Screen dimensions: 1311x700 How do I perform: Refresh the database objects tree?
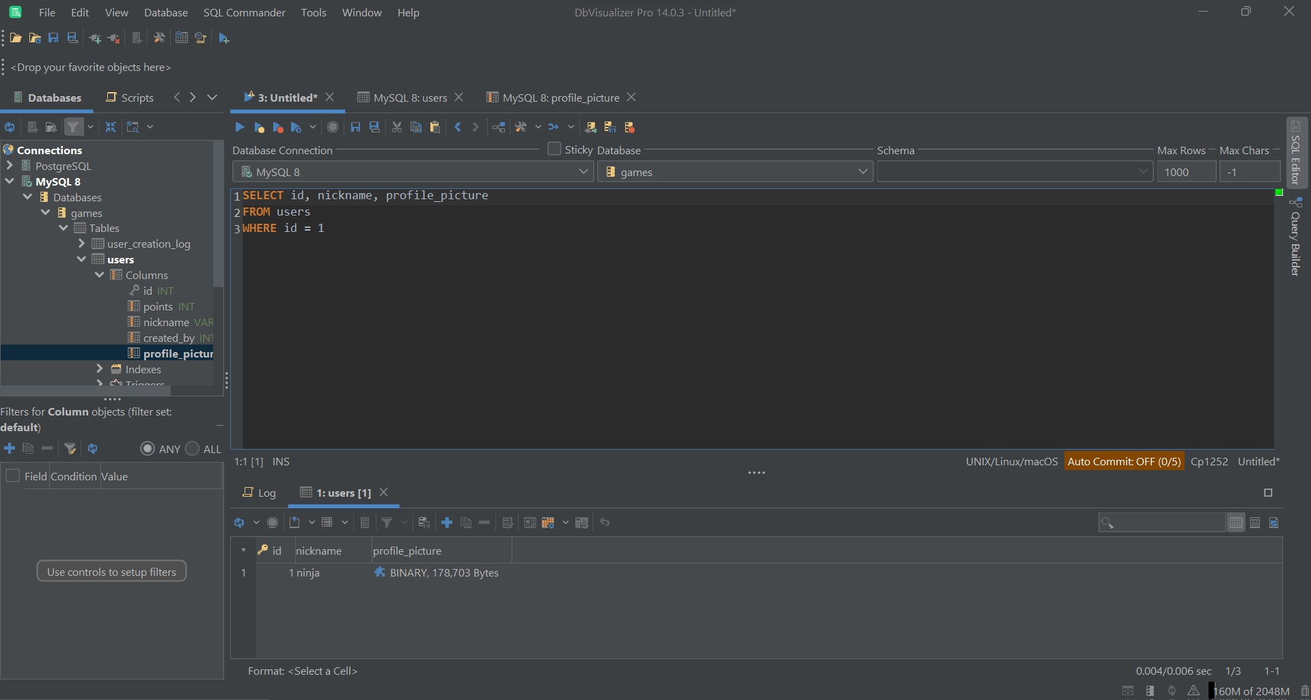[9, 127]
